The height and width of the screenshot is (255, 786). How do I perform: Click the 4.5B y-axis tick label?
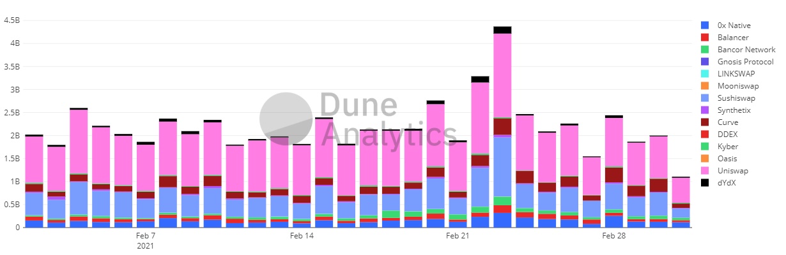tap(11, 20)
